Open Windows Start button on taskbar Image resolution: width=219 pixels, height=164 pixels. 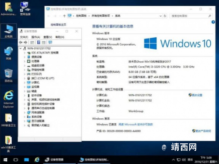coord(5,160)
